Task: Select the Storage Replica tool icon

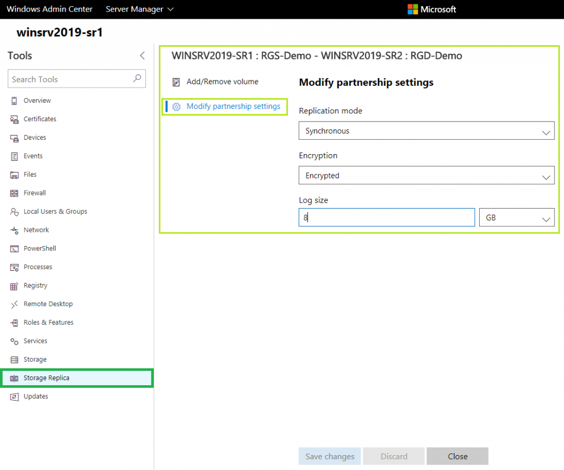Action: click(x=14, y=378)
